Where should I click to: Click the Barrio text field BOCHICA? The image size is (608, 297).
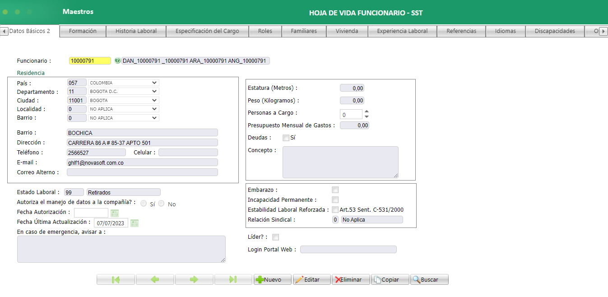(142, 133)
